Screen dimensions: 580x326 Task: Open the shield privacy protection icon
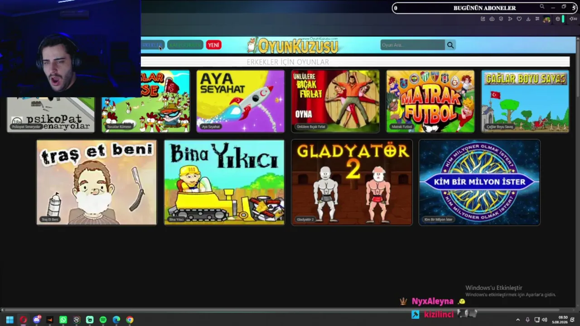coord(501,19)
